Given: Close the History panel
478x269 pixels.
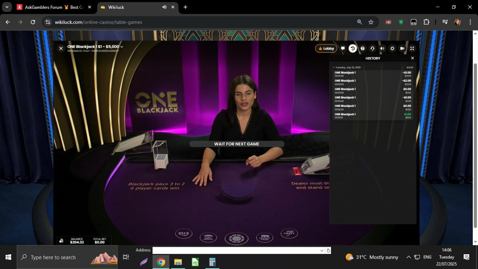Looking at the screenshot, I should pyautogui.click(x=412, y=58).
